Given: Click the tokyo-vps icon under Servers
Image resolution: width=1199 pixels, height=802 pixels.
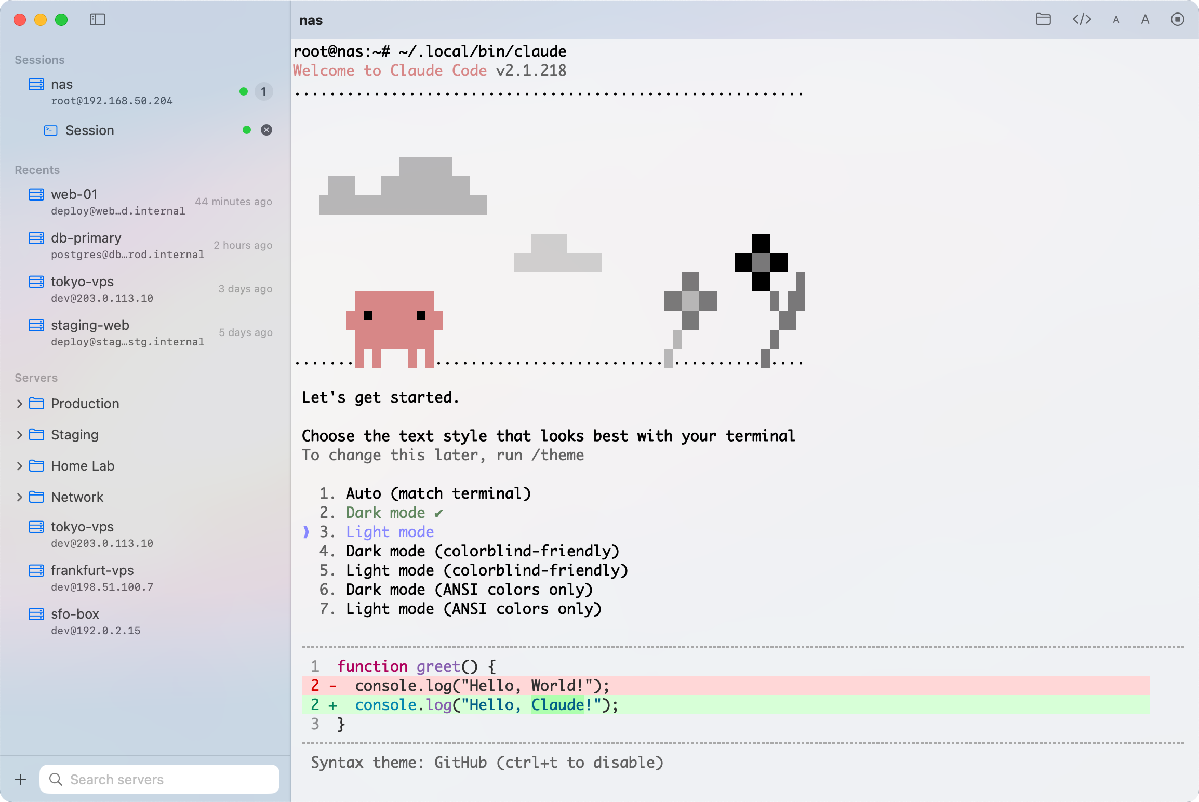Looking at the screenshot, I should pyautogui.click(x=36, y=527).
